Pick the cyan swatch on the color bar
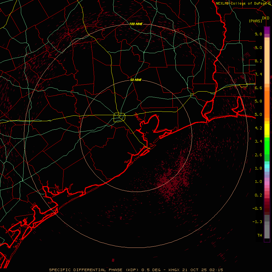The image size is (272, 272). pos(267,166)
